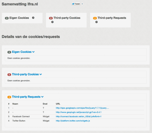This screenshot has height=133, width=152.
Task: Click the 'Twitter Button' name cell
Action: pos(19,121)
